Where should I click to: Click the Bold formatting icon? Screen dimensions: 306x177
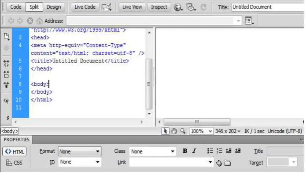[185, 151]
